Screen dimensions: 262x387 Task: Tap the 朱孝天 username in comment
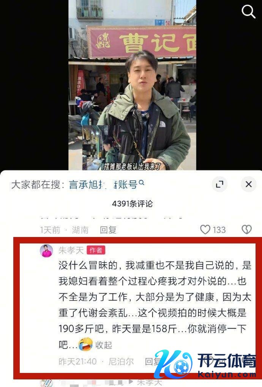coord(71,250)
